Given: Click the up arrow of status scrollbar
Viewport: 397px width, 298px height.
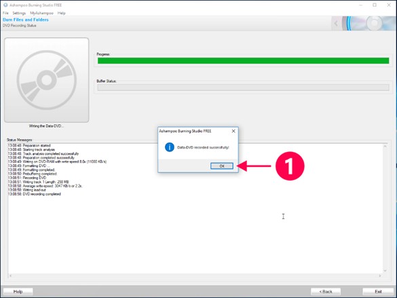Looking at the screenshot, I should [x=385, y=147].
